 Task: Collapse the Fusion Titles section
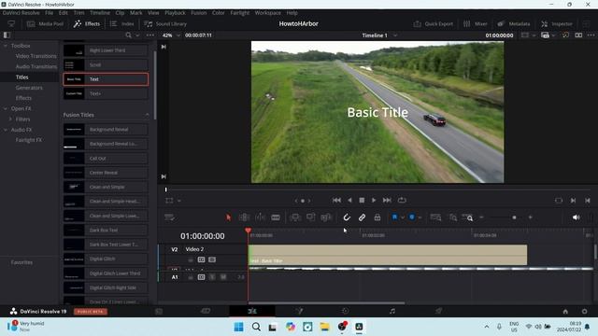[148, 115]
